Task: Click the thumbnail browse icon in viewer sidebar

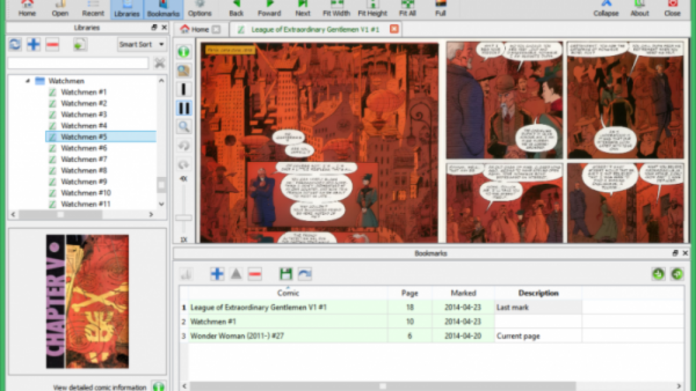Action: (x=184, y=71)
